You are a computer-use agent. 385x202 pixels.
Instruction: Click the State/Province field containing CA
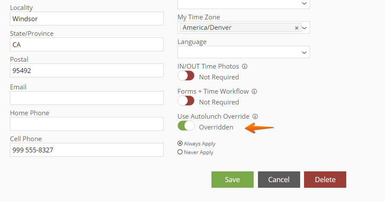(87, 44)
